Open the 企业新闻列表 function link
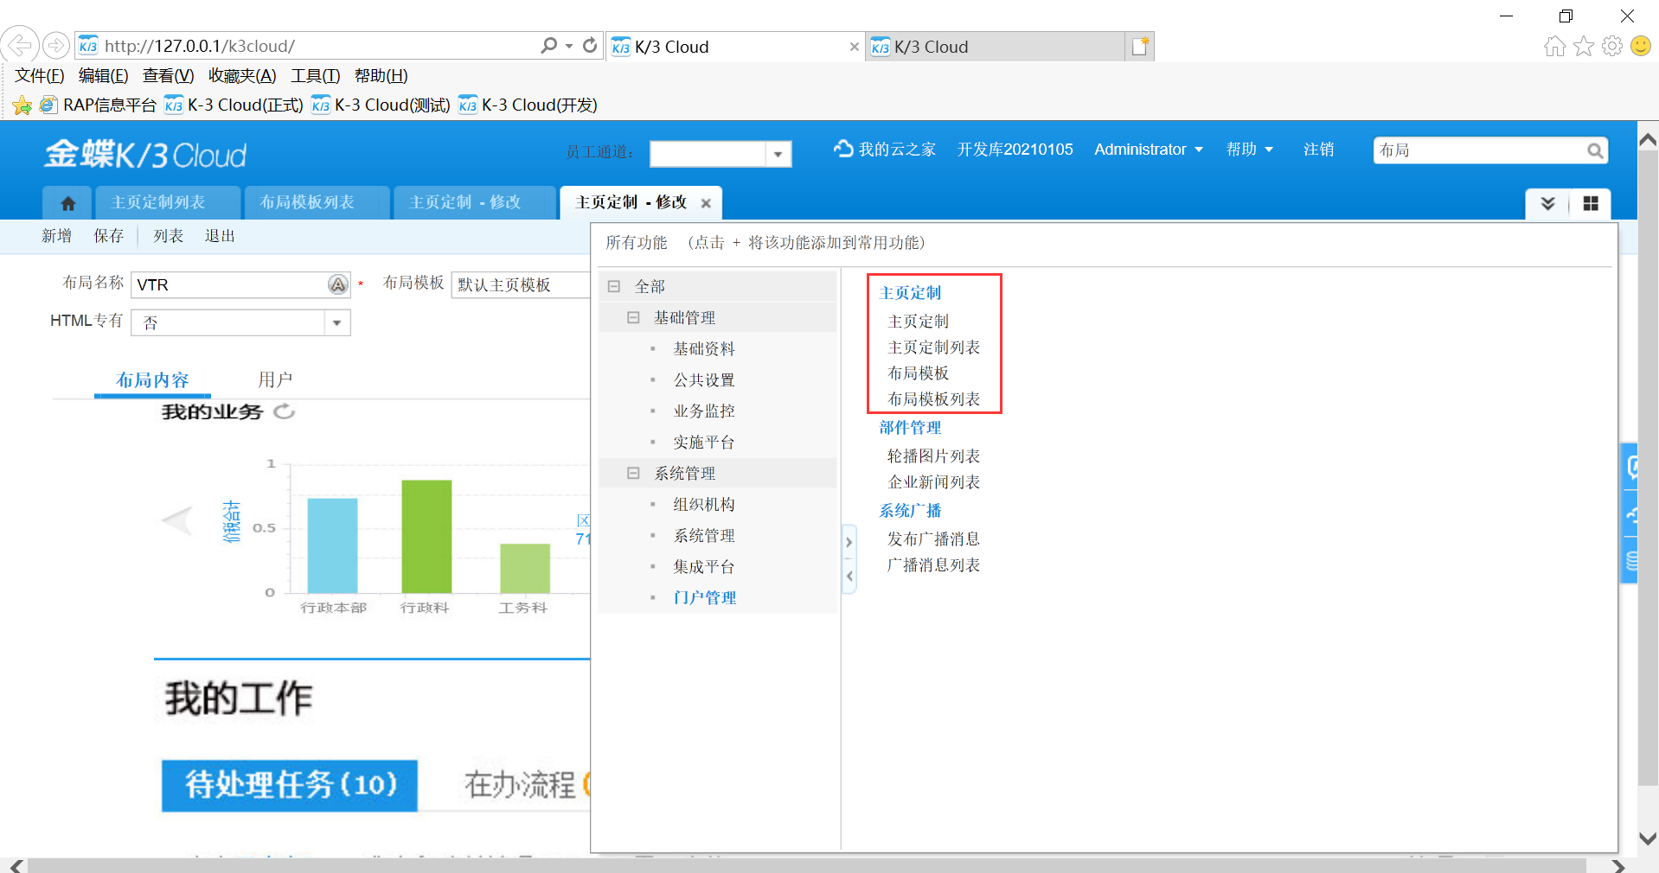 pyautogui.click(x=934, y=482)
